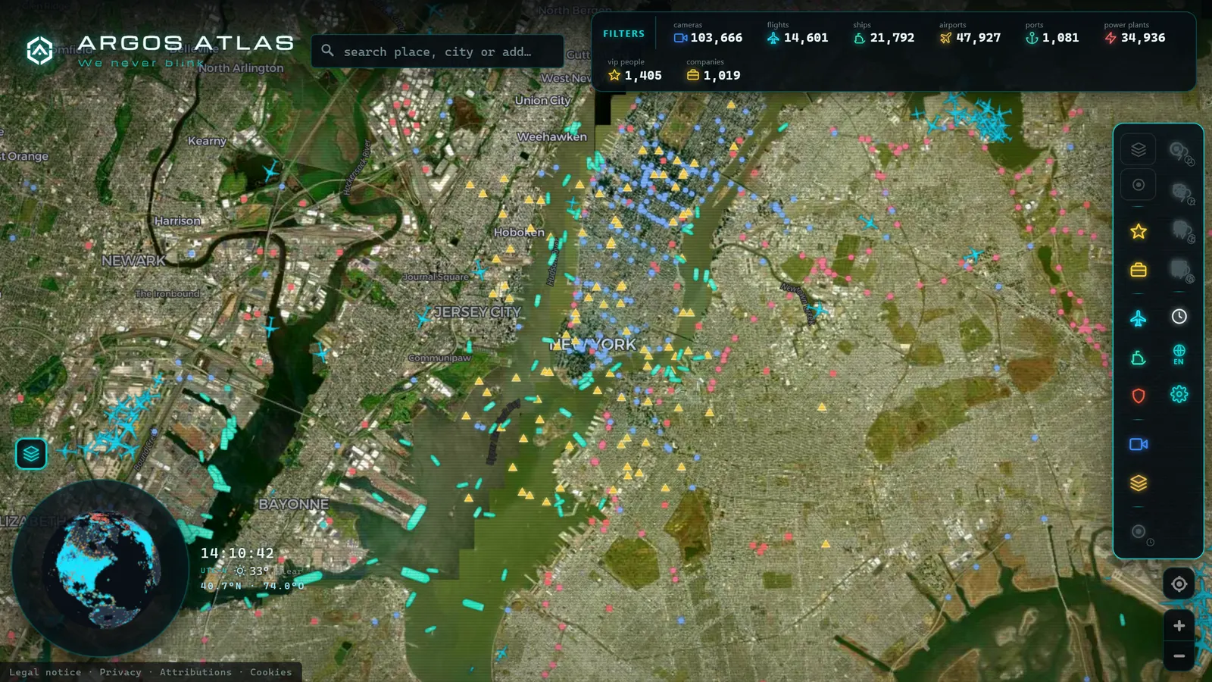Select the blue video camera icon in right panel

1138,444
